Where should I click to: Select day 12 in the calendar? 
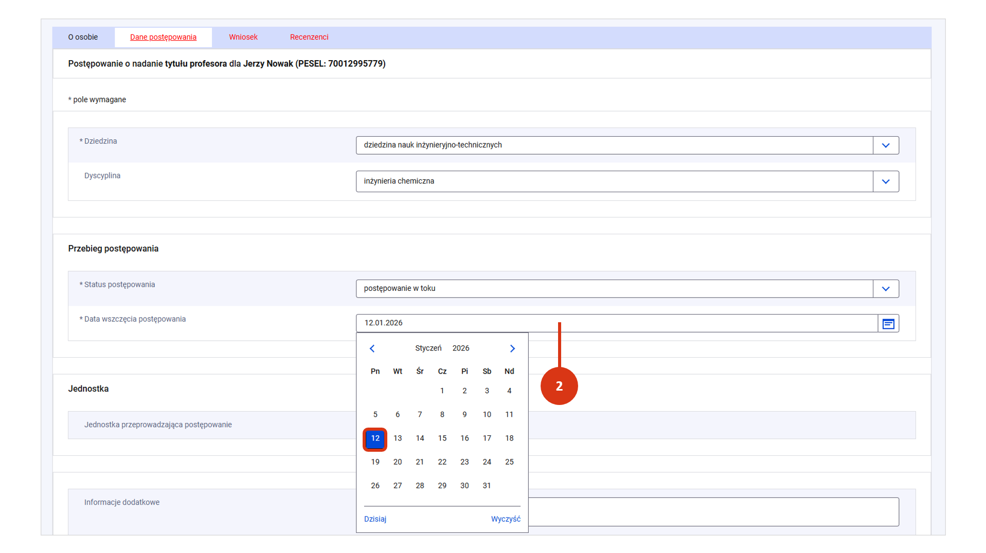coord(375,438)
